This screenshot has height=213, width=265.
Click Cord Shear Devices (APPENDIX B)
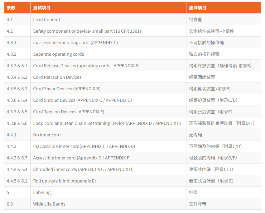(x=67, y=89)
